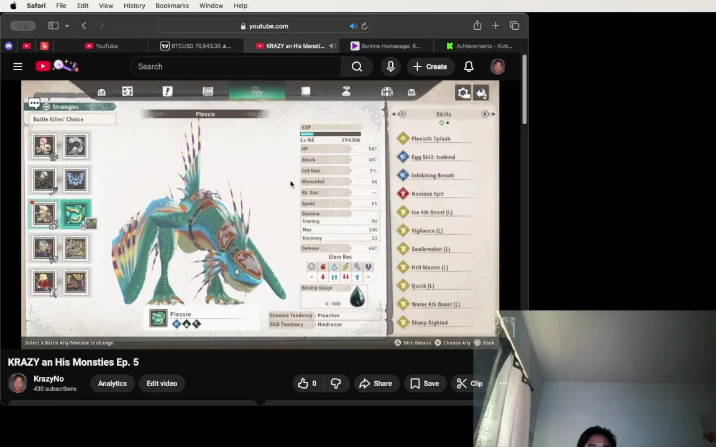Click the Clip button
Screen dimensions: 716x447
[470, 384]
